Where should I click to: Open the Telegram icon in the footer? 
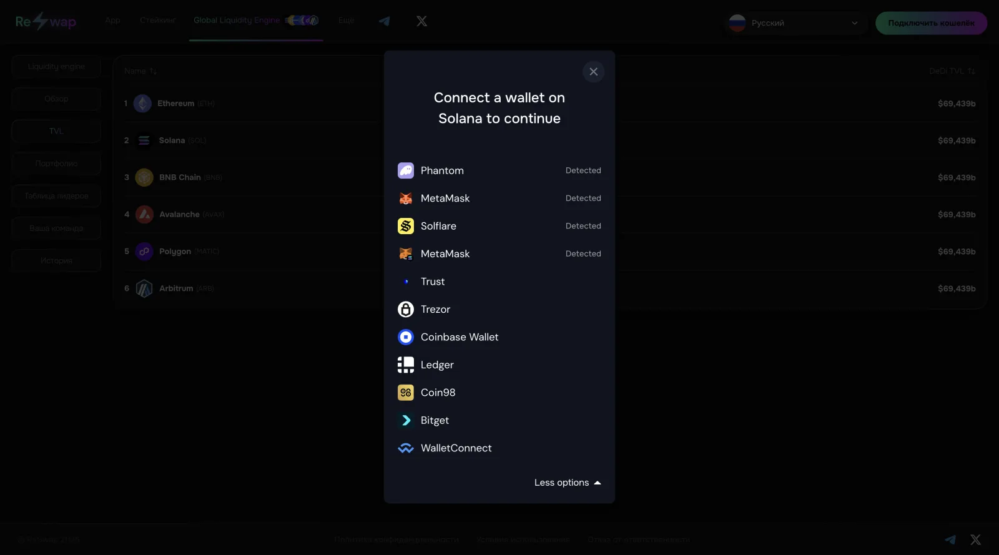click(x=950, y=539)
